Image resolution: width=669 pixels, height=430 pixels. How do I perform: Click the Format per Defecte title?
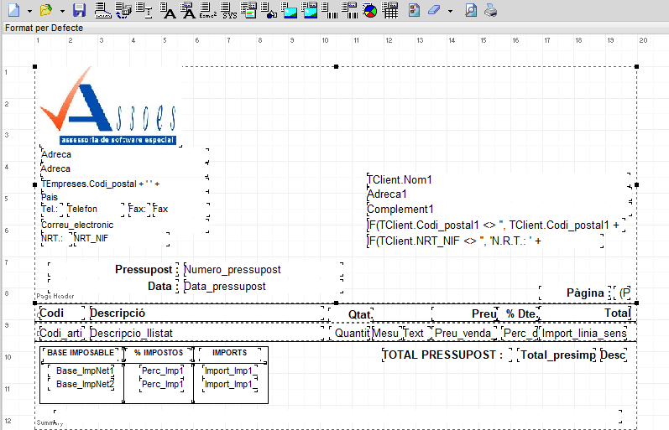(x=44, y=28)
